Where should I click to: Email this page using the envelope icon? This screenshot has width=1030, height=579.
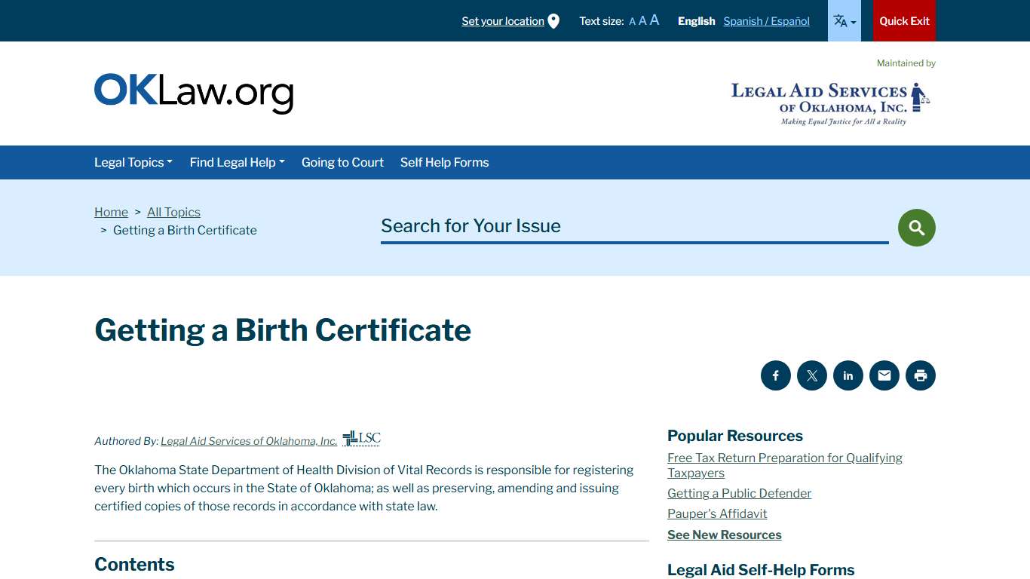[884, 375]
